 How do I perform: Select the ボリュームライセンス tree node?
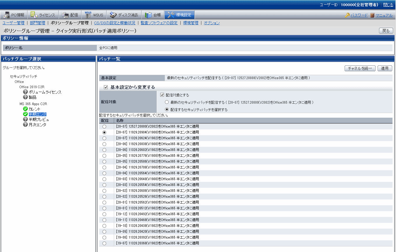[45, 92]
